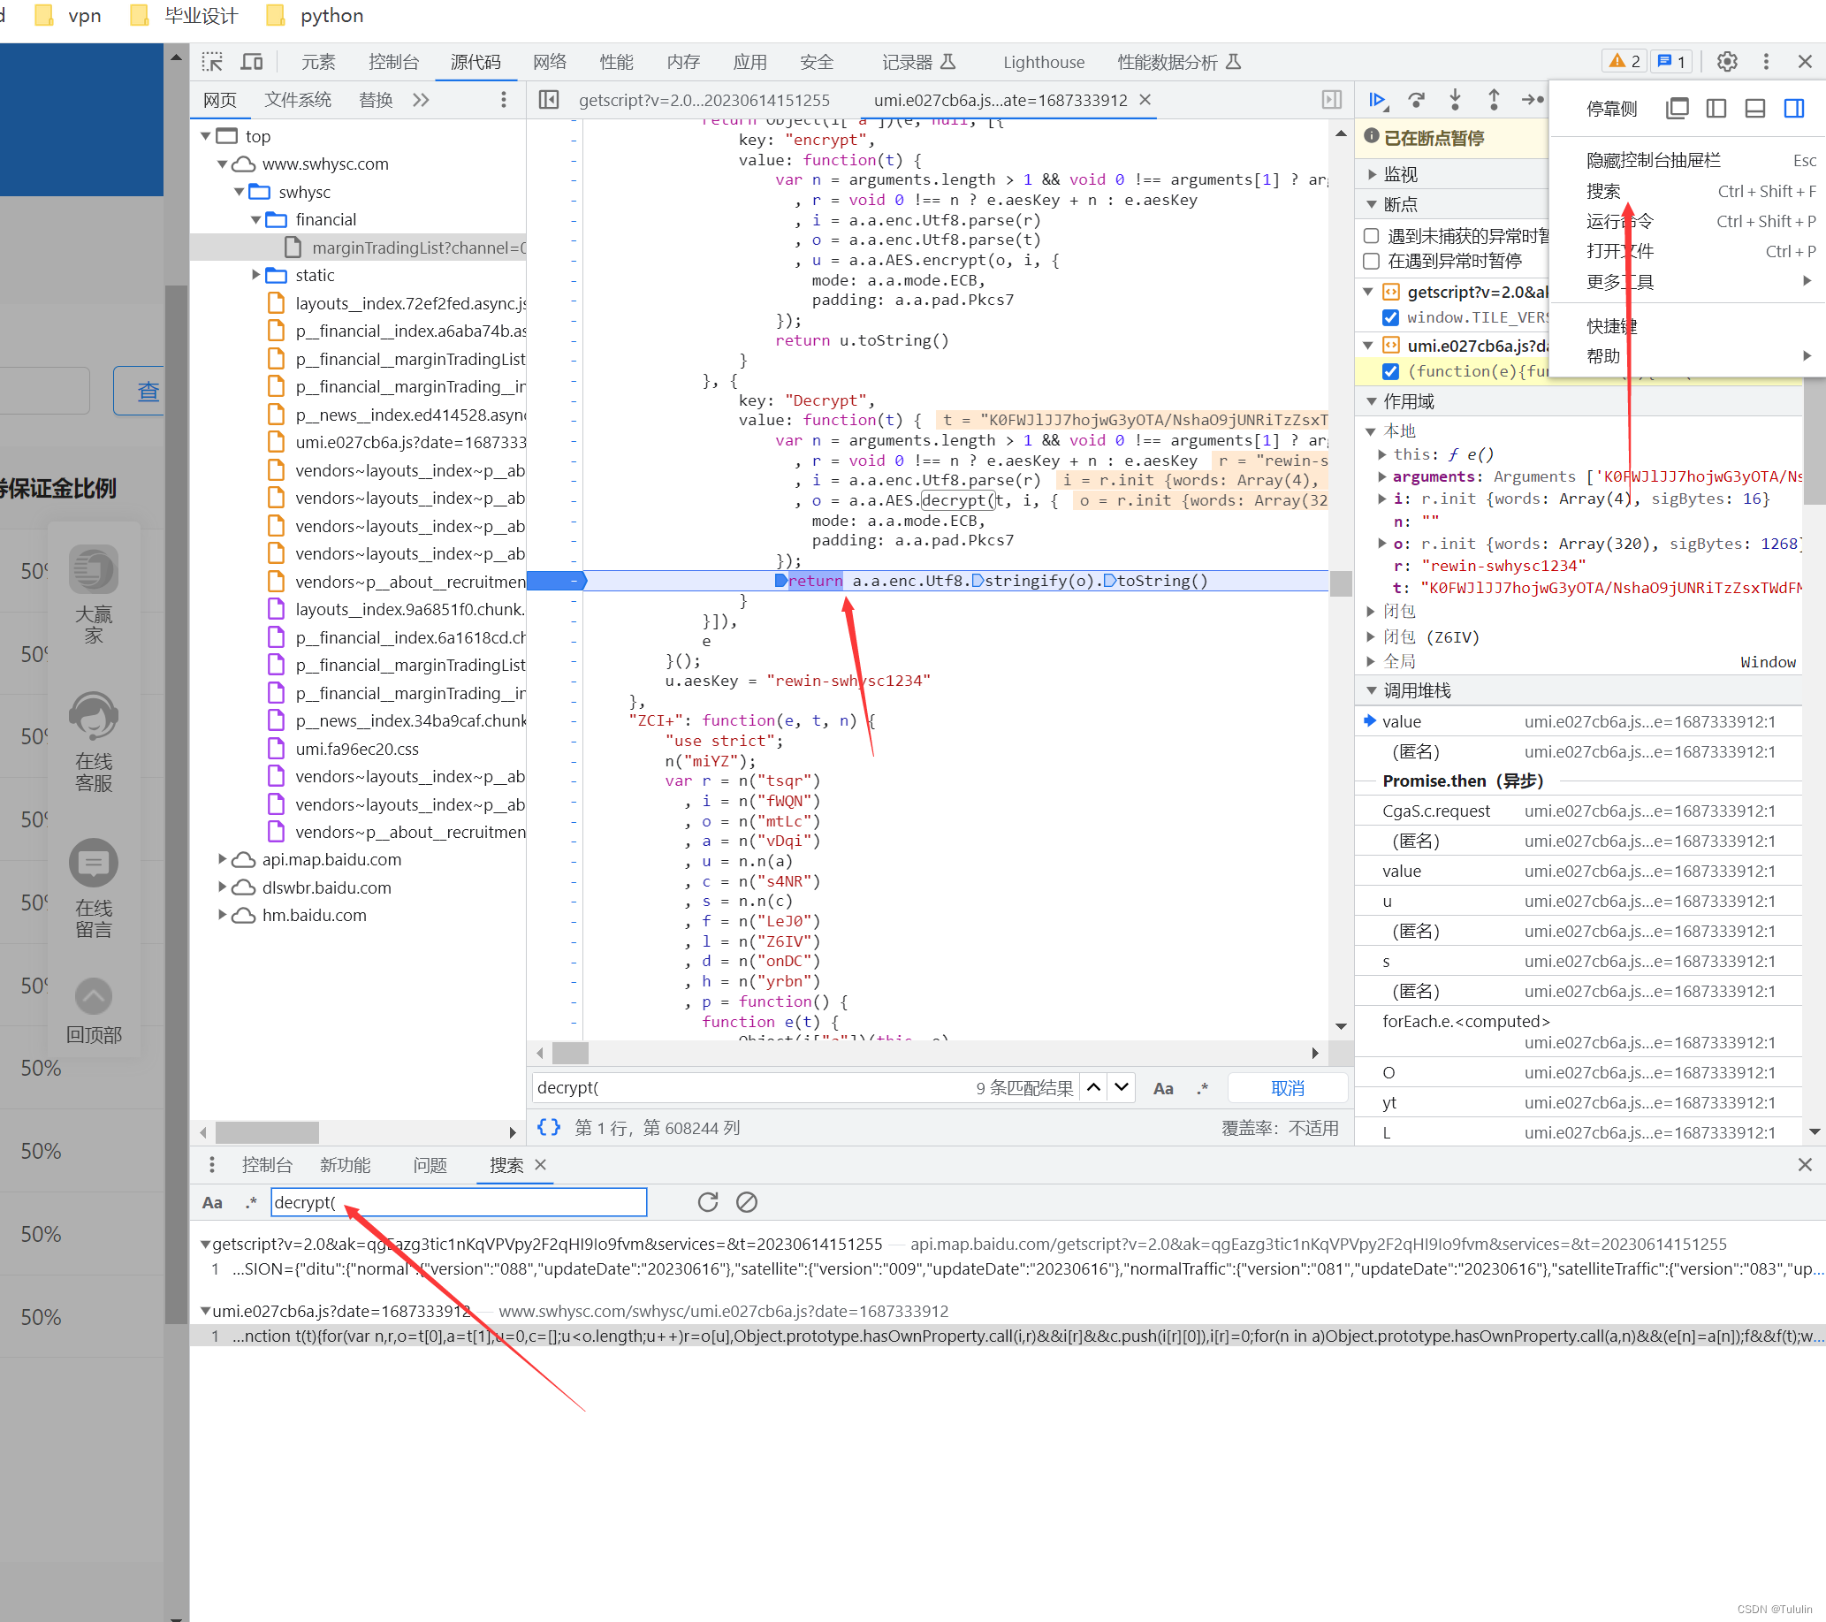Switch to the Elements tab
This screenshot has width=1826, height=1622.
[x=318, y=62]
